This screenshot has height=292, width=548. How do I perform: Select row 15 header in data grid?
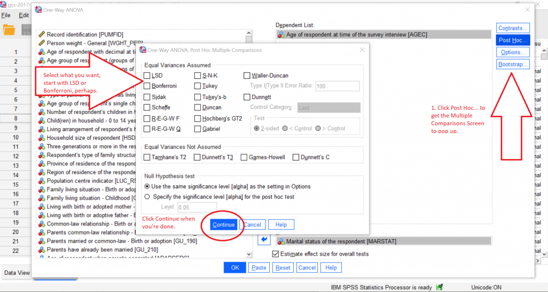coord(16,185)
